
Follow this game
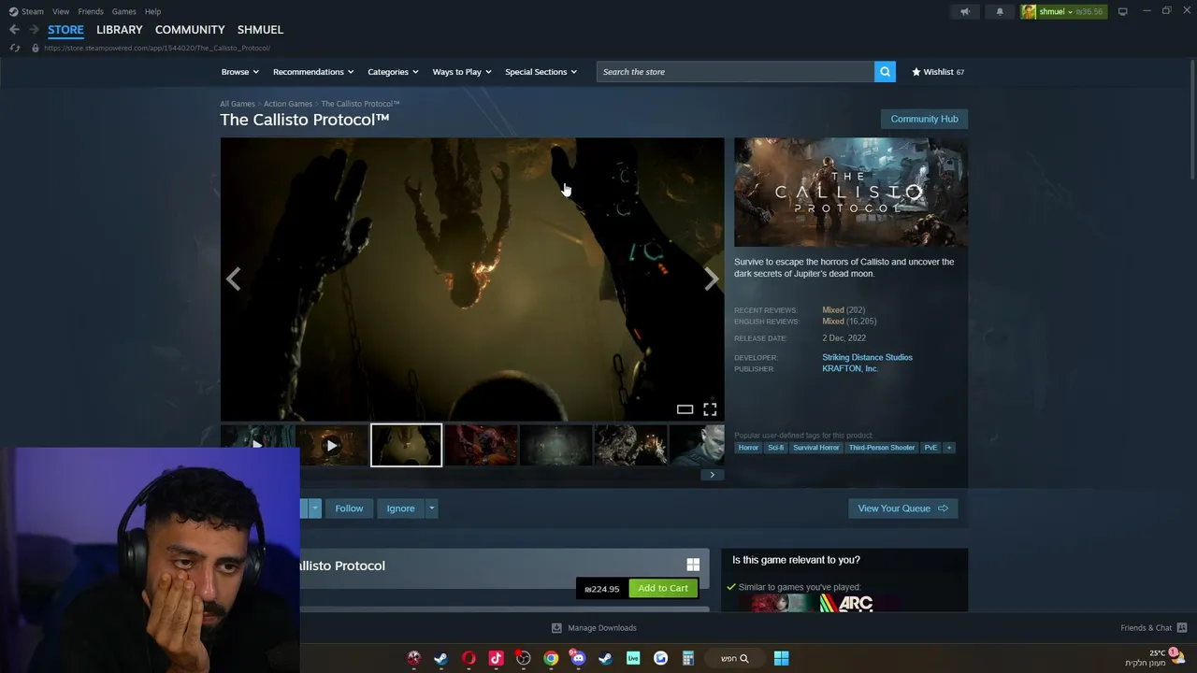349,508
